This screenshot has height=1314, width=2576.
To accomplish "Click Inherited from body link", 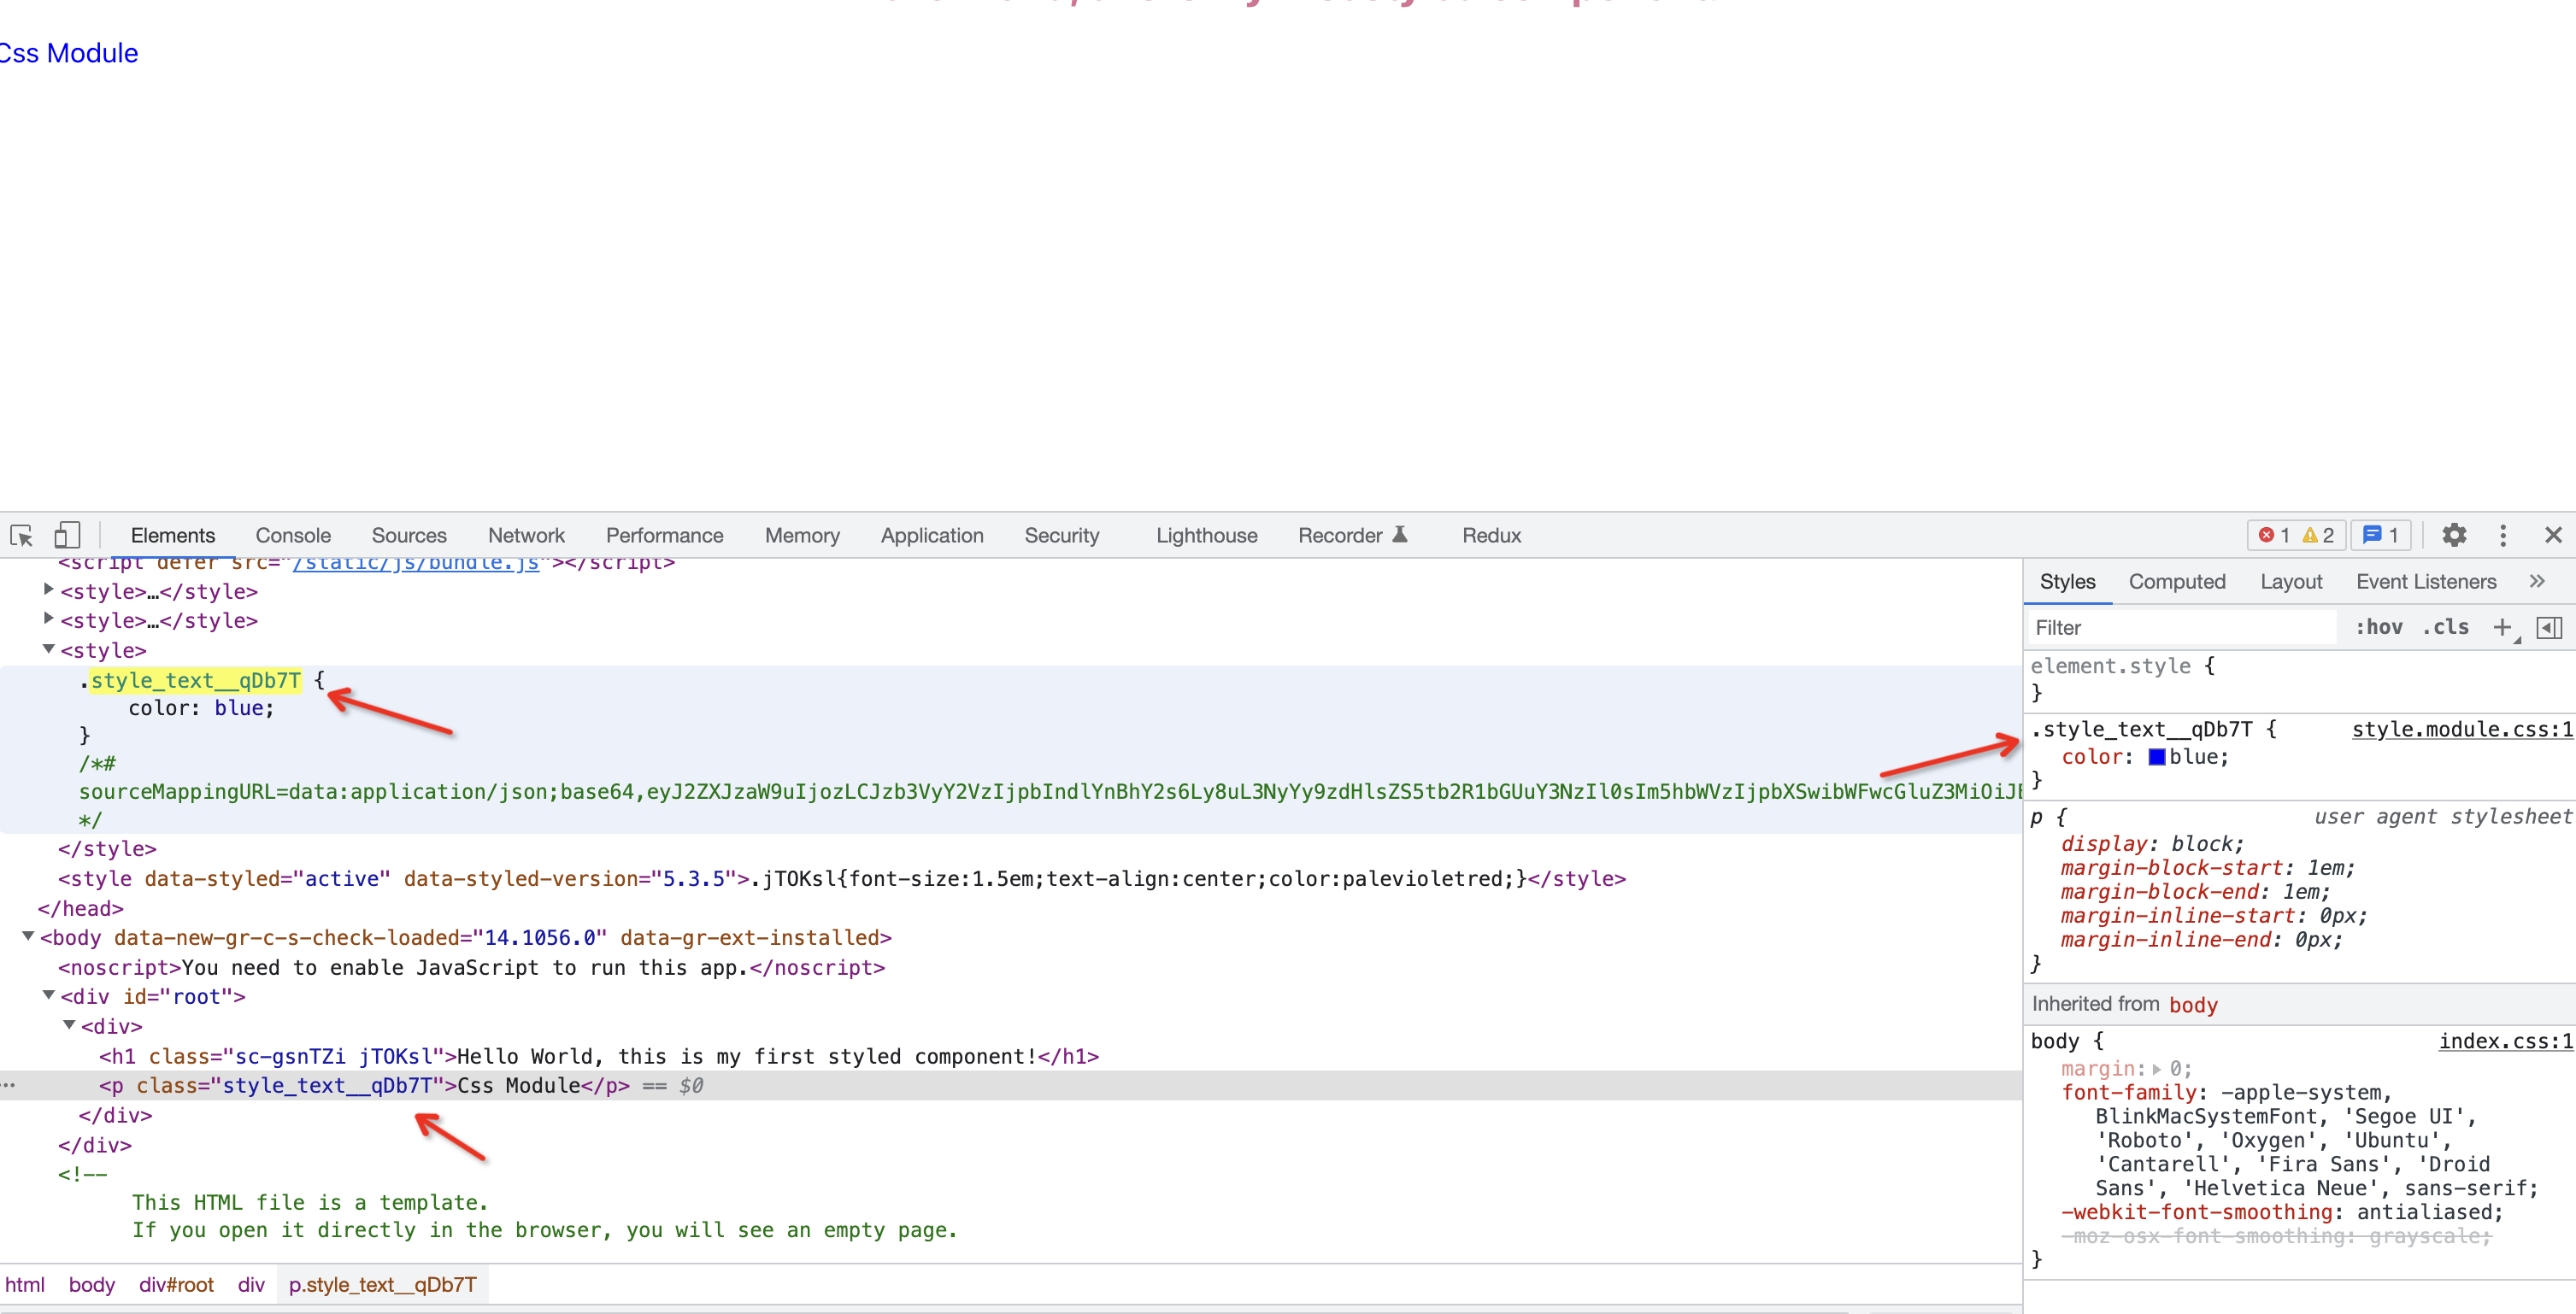I will pyautogui.click(x=2193, y=1006).
